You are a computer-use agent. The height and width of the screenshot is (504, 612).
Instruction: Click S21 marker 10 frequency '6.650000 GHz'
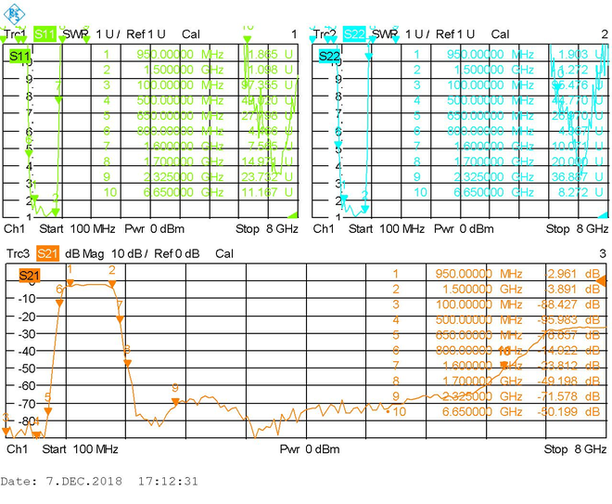click(482, 412)
